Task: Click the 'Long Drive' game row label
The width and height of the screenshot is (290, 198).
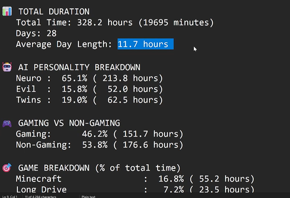Action: coord(41,189)
